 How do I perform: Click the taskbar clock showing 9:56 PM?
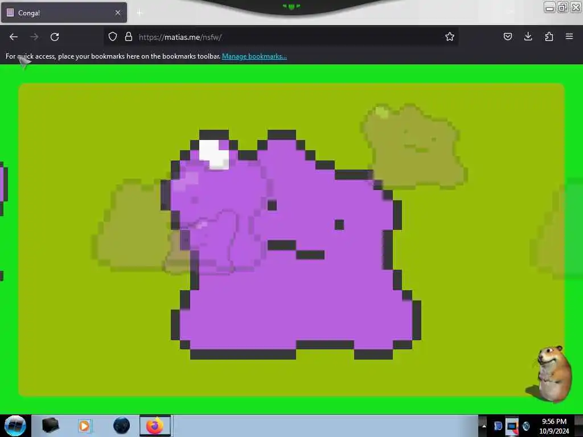(554, 426)
